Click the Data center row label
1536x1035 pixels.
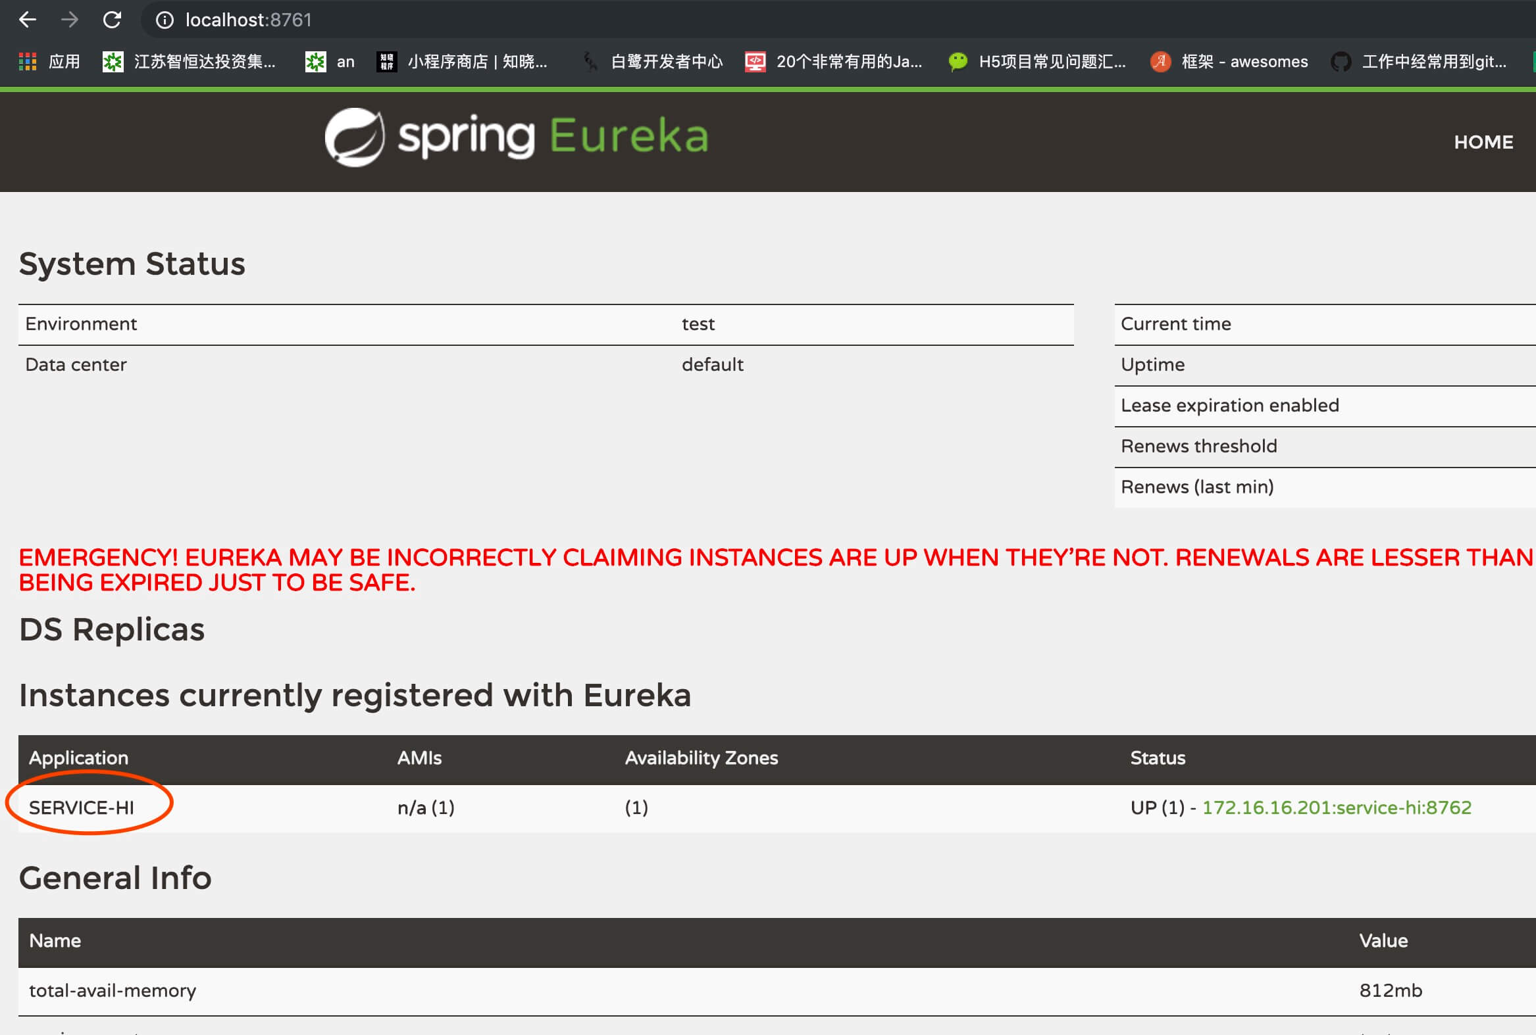(x=76, y=364)
